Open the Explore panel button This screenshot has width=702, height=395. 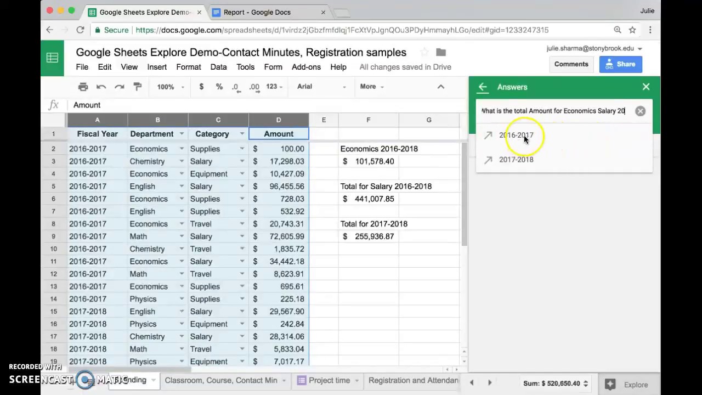[627, 385]
